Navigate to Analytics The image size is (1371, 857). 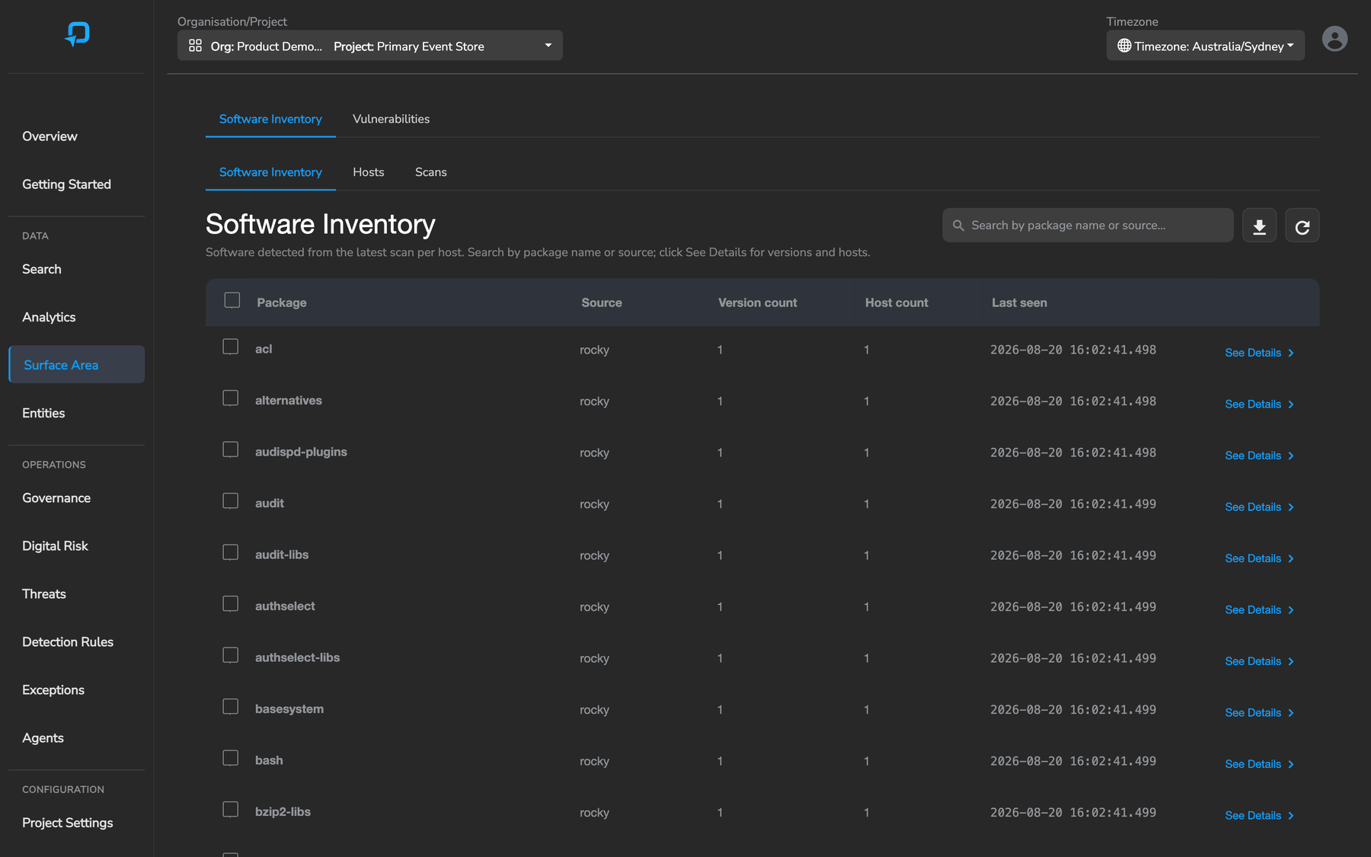point(49,317)
